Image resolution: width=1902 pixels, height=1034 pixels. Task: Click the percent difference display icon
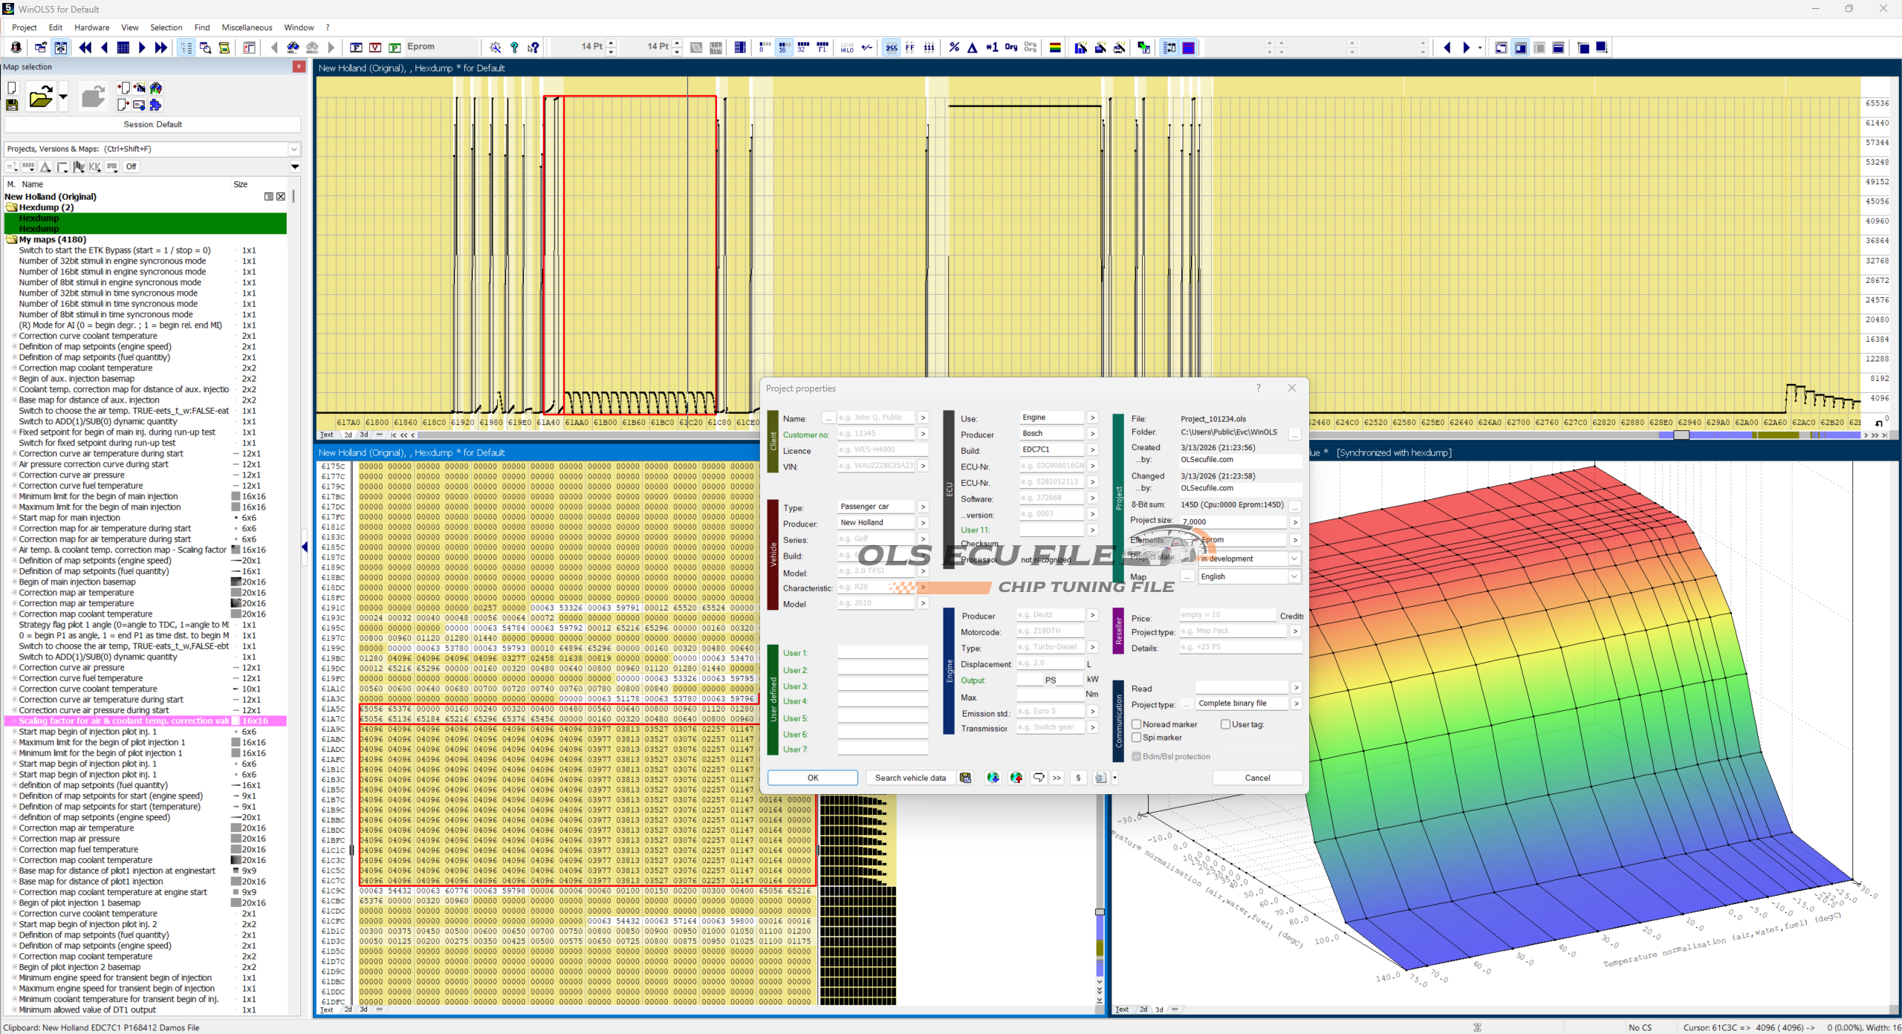tap(954, 48)
